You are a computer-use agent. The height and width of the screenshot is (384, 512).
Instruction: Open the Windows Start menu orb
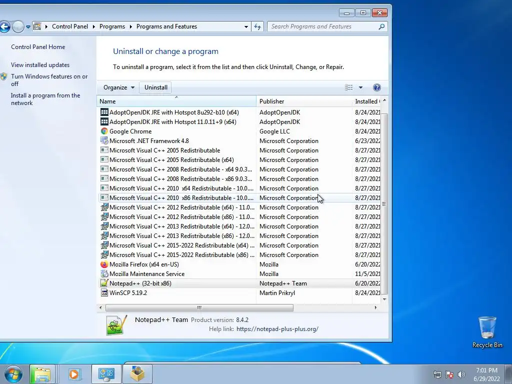click(13, 374)
